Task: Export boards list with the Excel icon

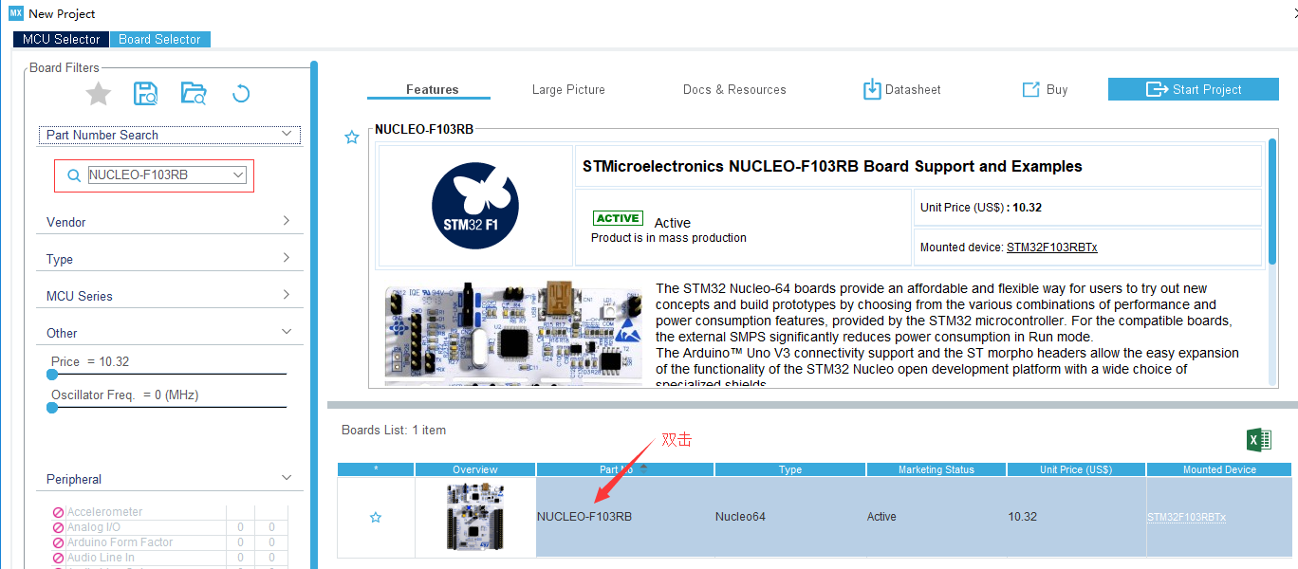Action: [1258, 439]
